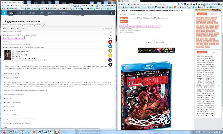Open the third navbar menu item

point(32,13)
